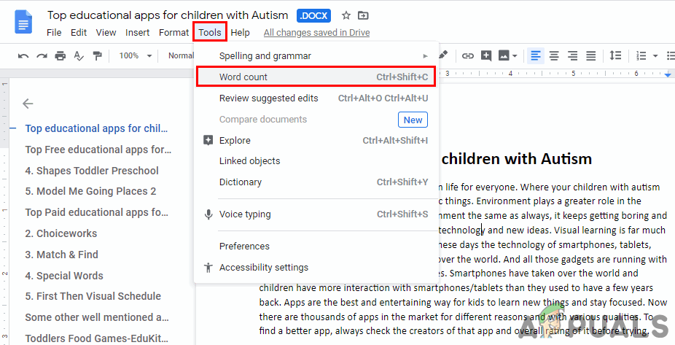The image size is (675, 345).
Task: Click the Undo arrow icon
Action: pos(23,55)
